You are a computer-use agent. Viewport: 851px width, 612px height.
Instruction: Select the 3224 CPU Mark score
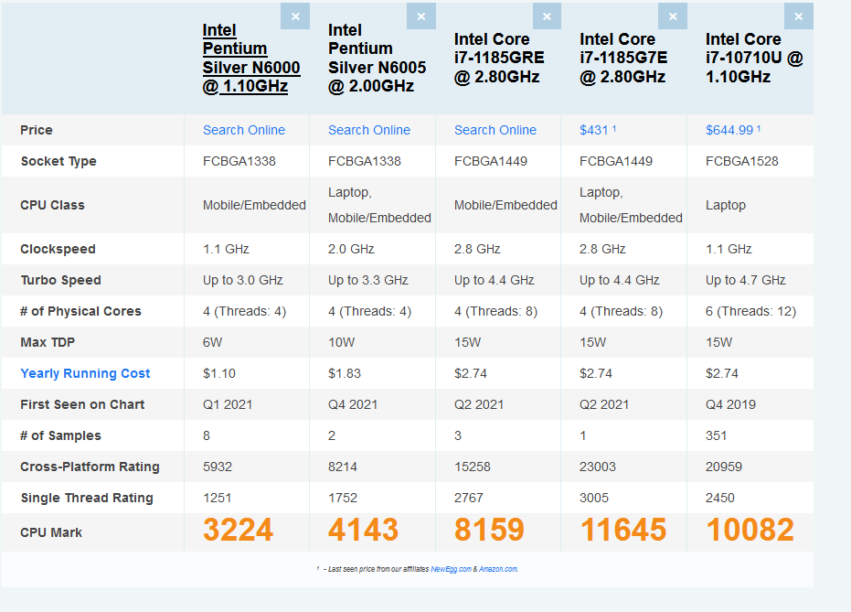coord(238,530)
